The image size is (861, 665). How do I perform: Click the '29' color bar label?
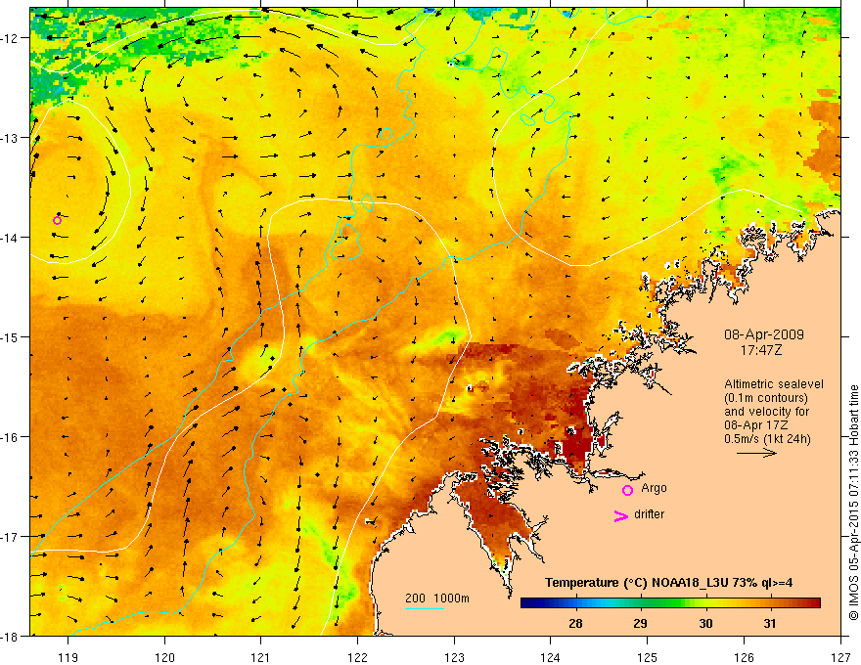(640, 623)
